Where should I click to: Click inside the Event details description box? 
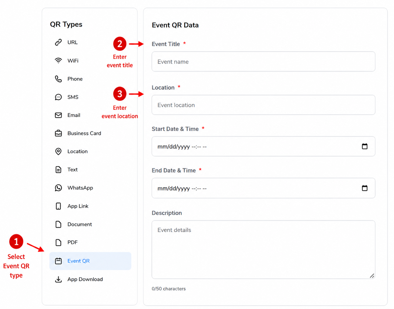[x=263, y=250]
